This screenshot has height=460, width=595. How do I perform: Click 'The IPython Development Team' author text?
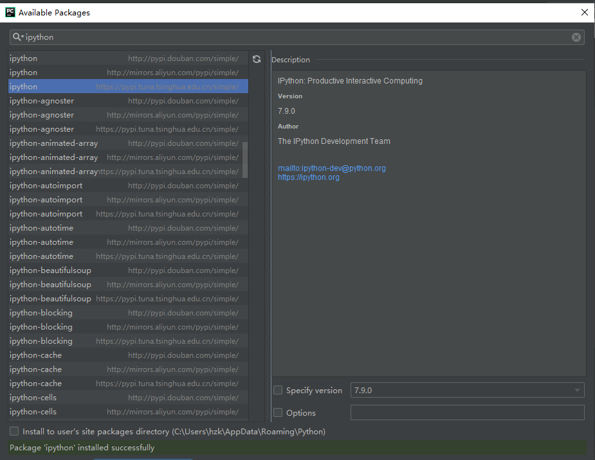(x=334, y=141)
